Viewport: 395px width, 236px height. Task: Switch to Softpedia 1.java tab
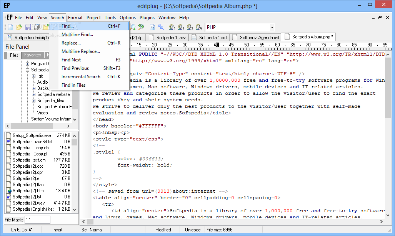coord(167,38)
